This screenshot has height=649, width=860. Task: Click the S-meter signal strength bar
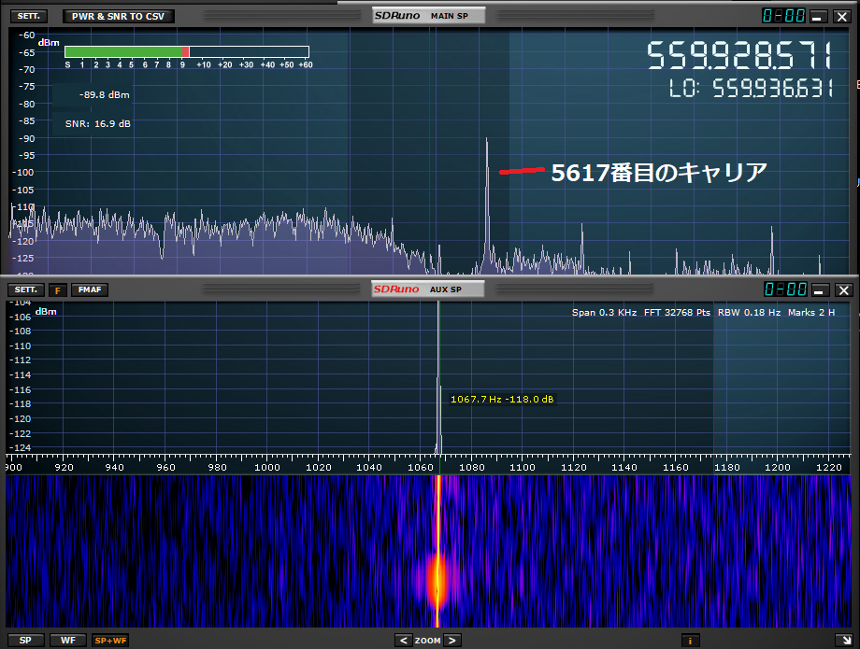coord(186,51)
